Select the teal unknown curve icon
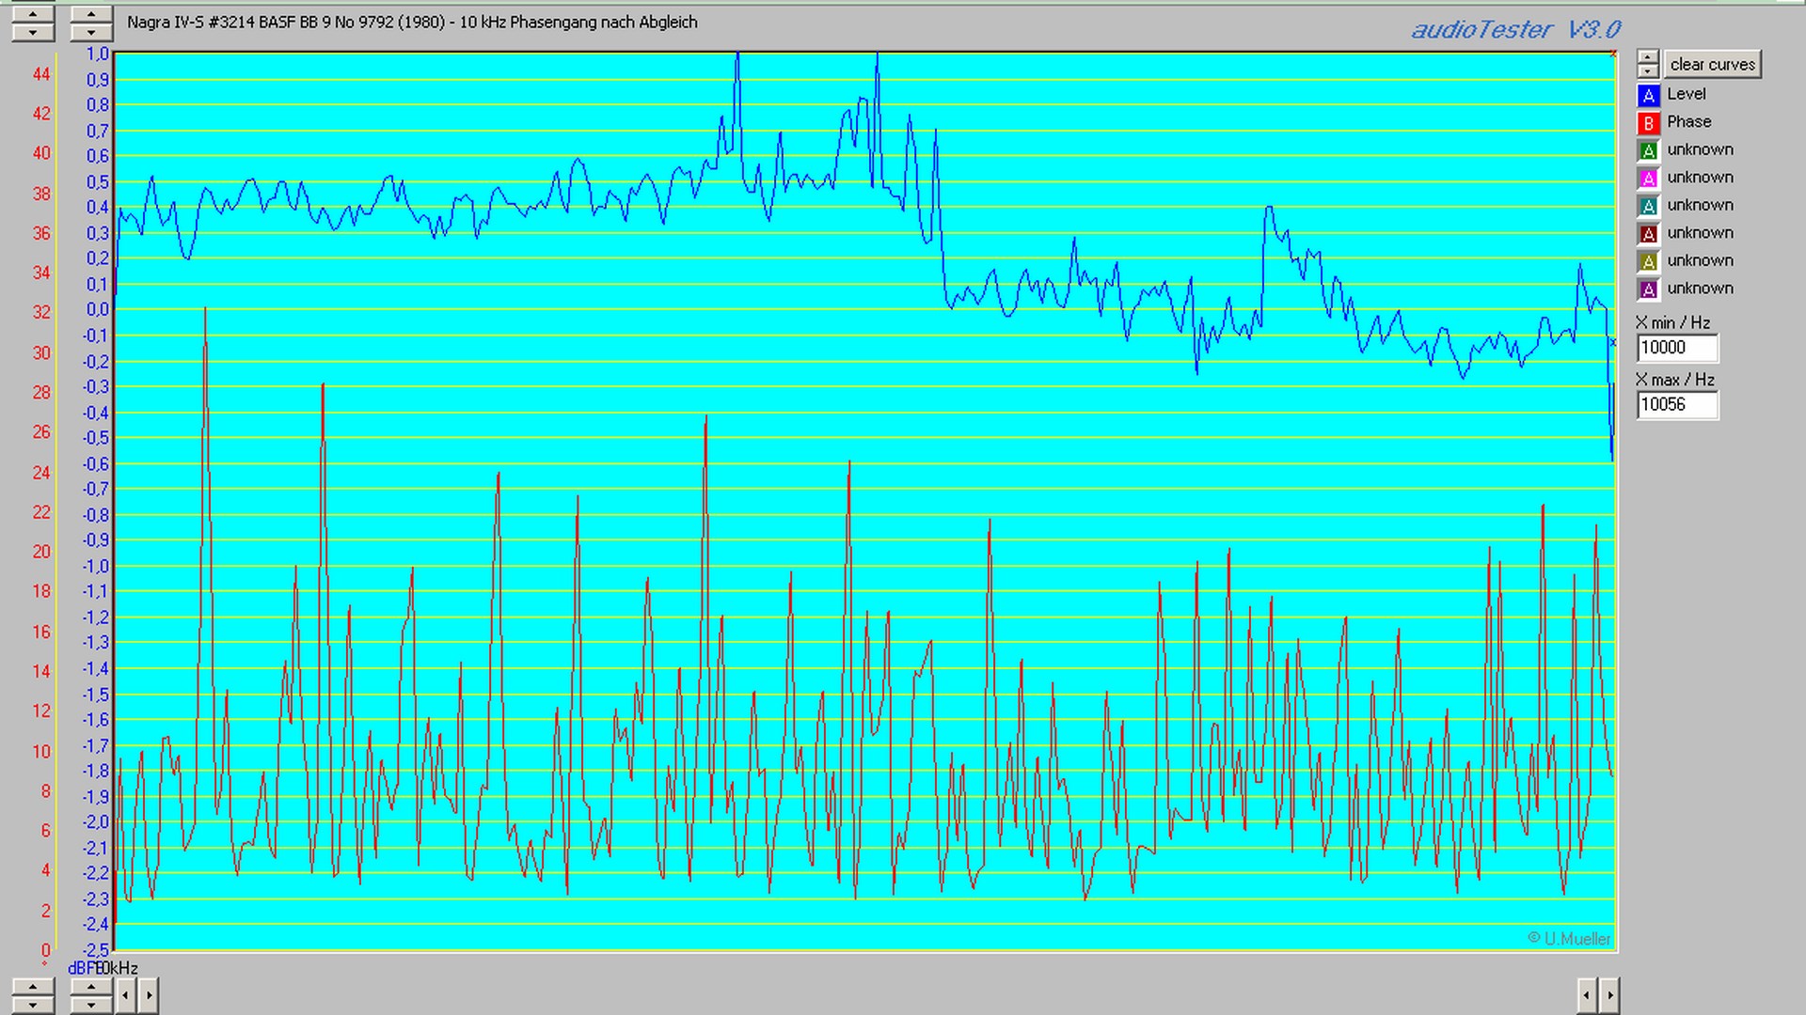 (x=1648, y=206)
